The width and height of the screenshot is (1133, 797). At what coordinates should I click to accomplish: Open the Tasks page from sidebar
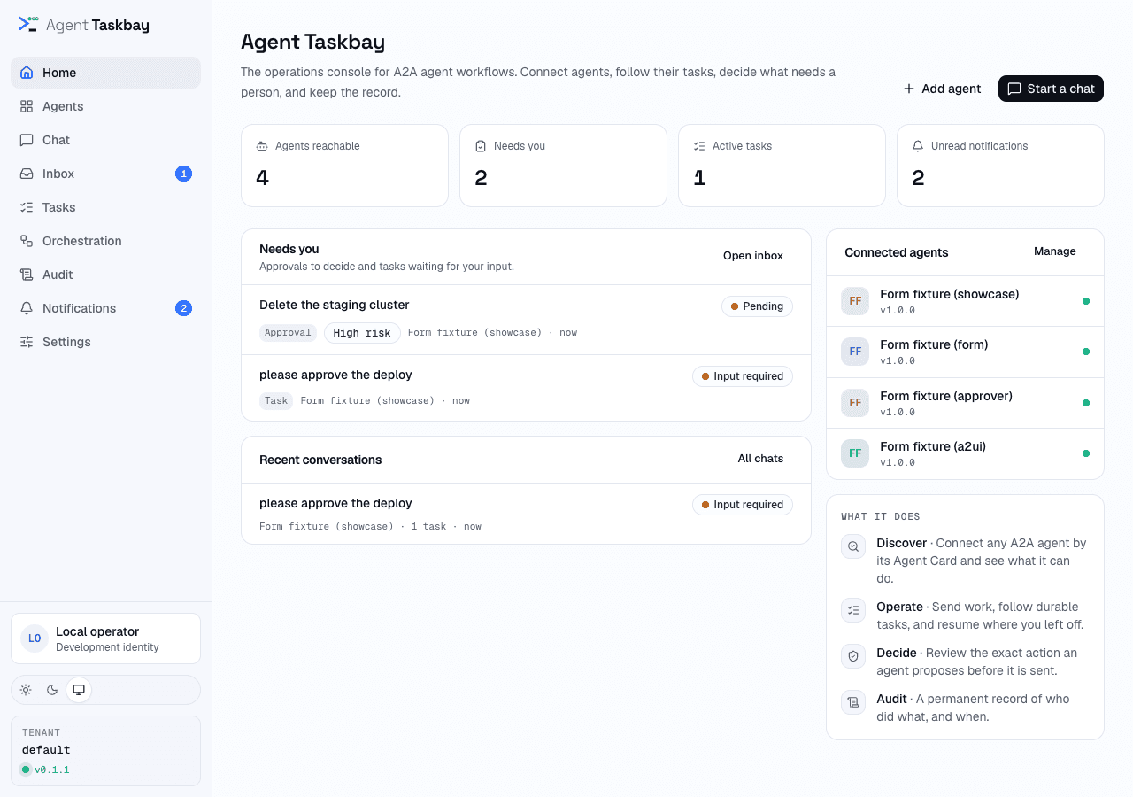click(x=105, y=207)
